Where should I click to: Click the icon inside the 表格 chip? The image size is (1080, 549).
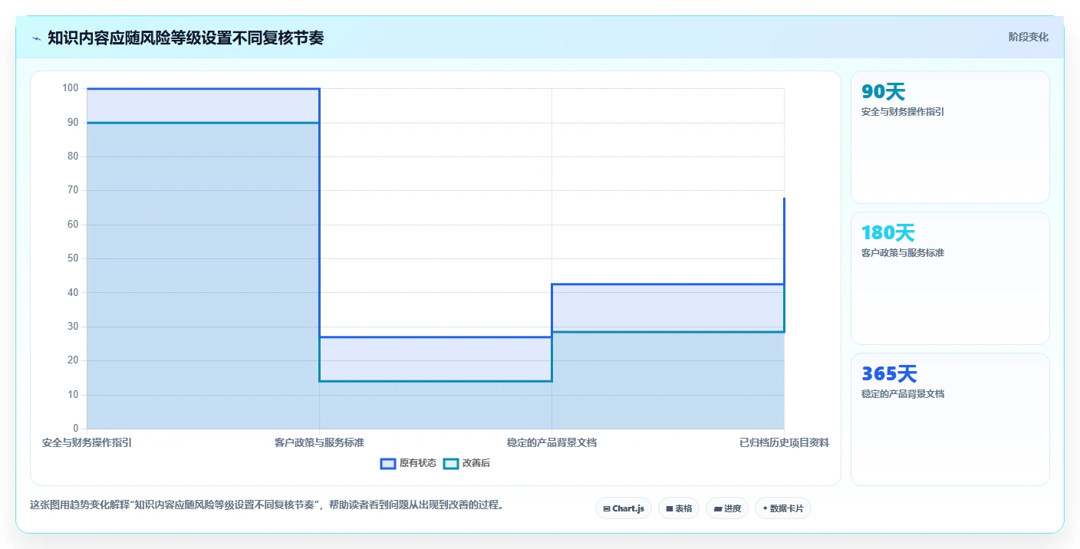(669, 509)
